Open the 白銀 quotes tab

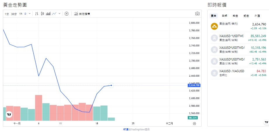point(224,16)
